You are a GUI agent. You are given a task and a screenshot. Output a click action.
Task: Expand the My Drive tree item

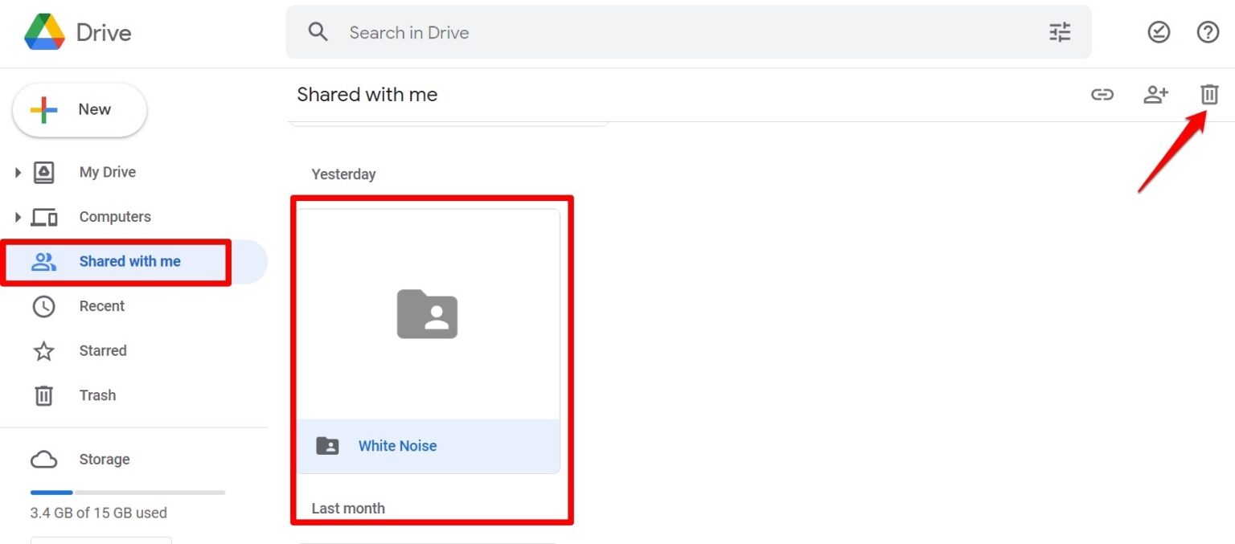(18, 171)
